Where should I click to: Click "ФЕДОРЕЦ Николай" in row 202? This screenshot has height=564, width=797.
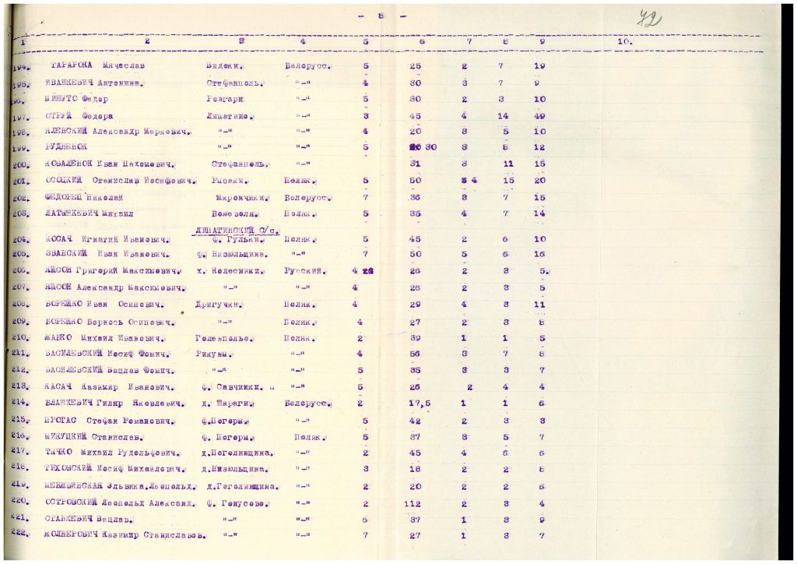(x=83, y=197)
